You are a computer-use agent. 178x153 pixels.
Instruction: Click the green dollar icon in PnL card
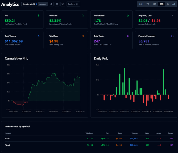(39, 16)
